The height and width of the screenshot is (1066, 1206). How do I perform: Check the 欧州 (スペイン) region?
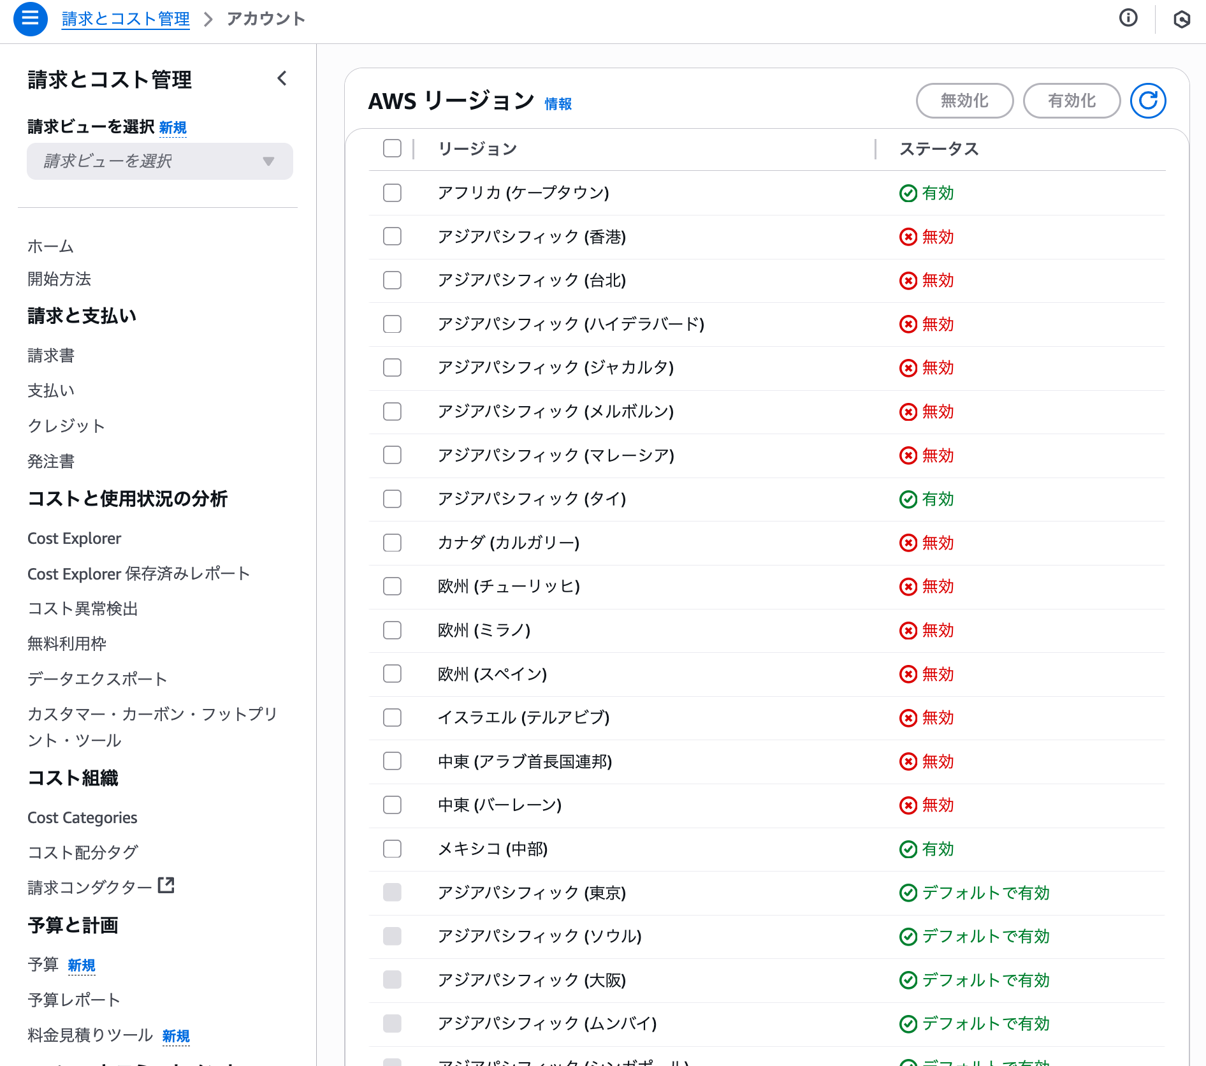tap(392, 674)
